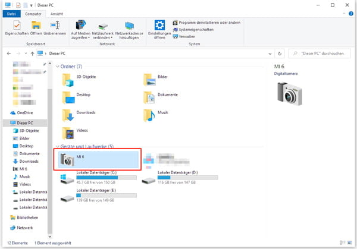Switch to details view icon
The width and height of the screenshot is (357, 249).
click(x=343, y=242)
